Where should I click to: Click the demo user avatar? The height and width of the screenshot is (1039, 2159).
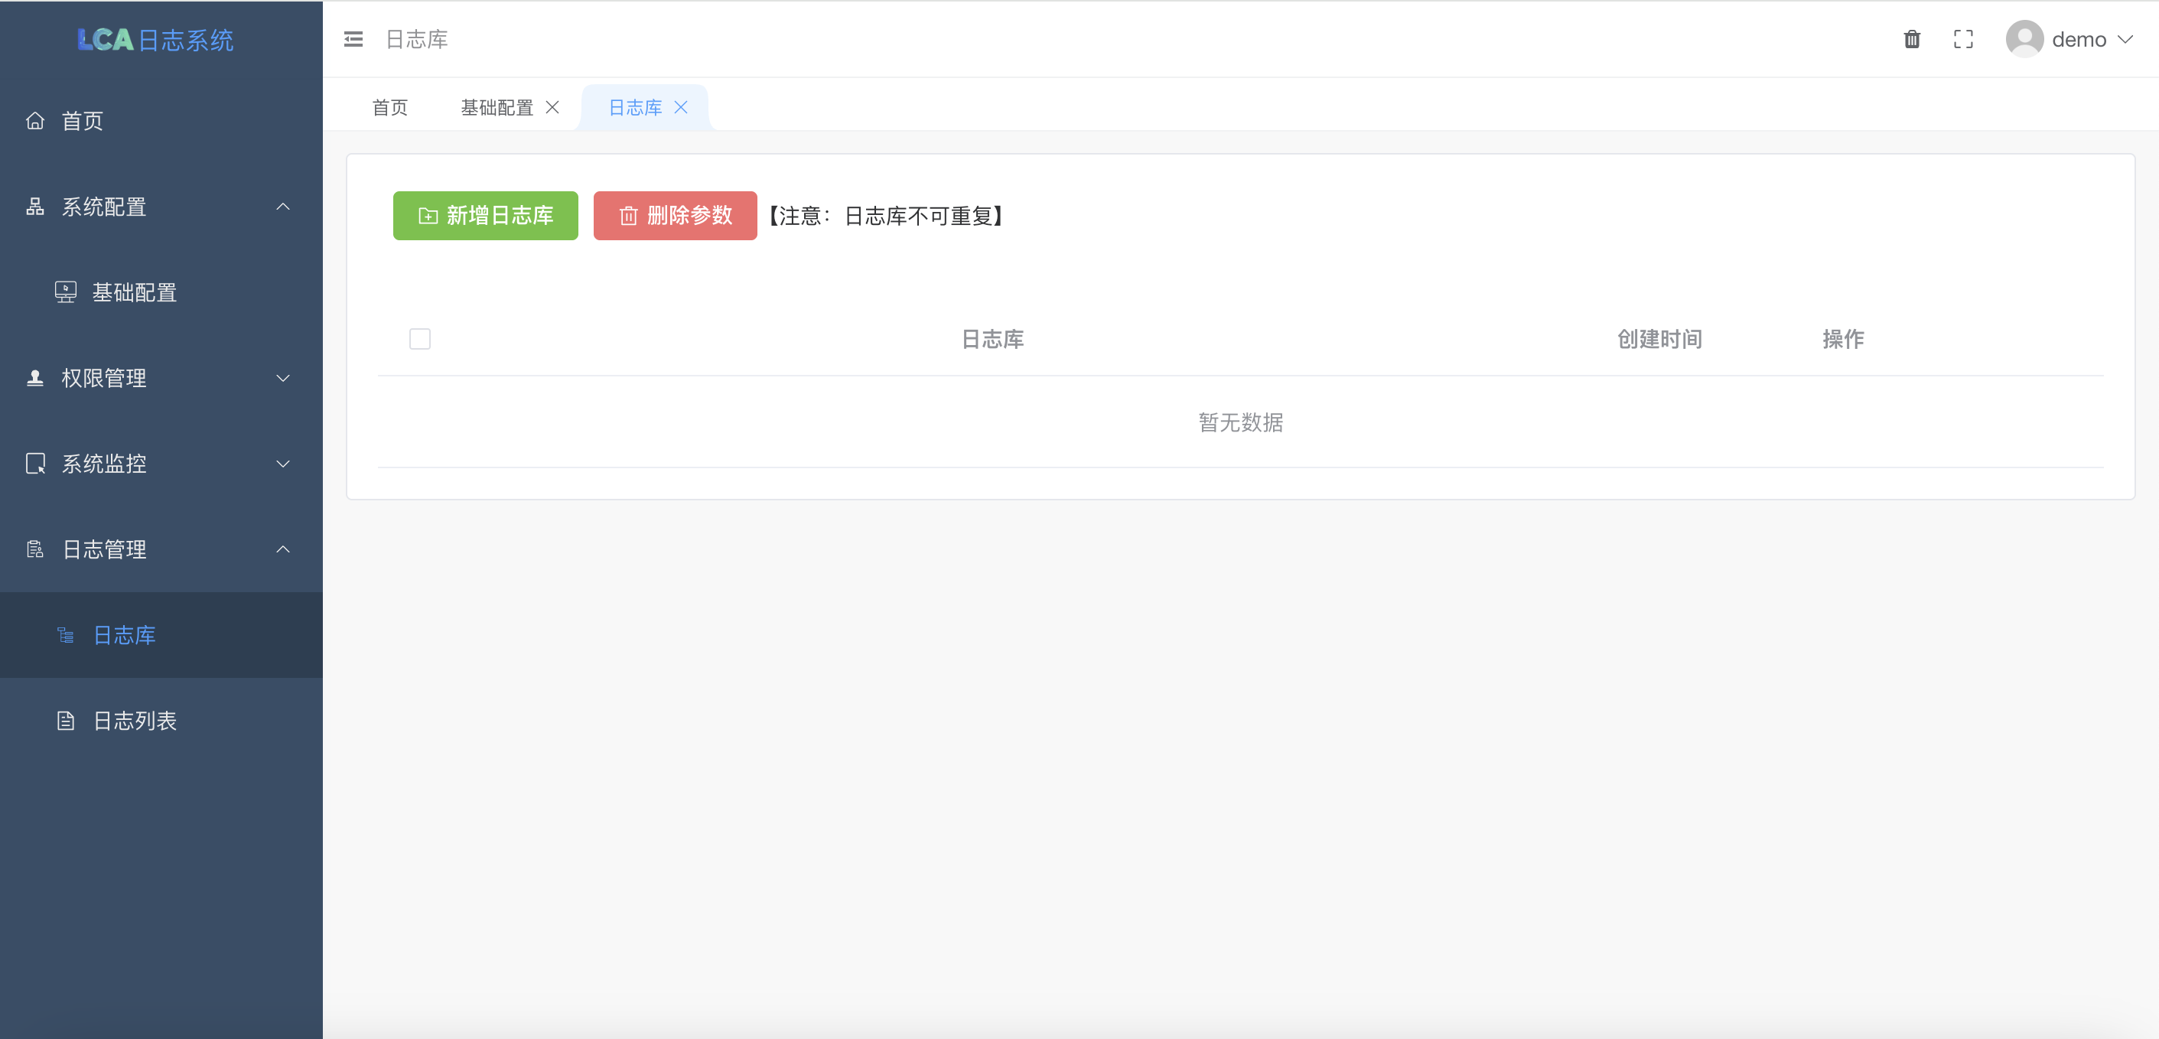coord(2024,39)
